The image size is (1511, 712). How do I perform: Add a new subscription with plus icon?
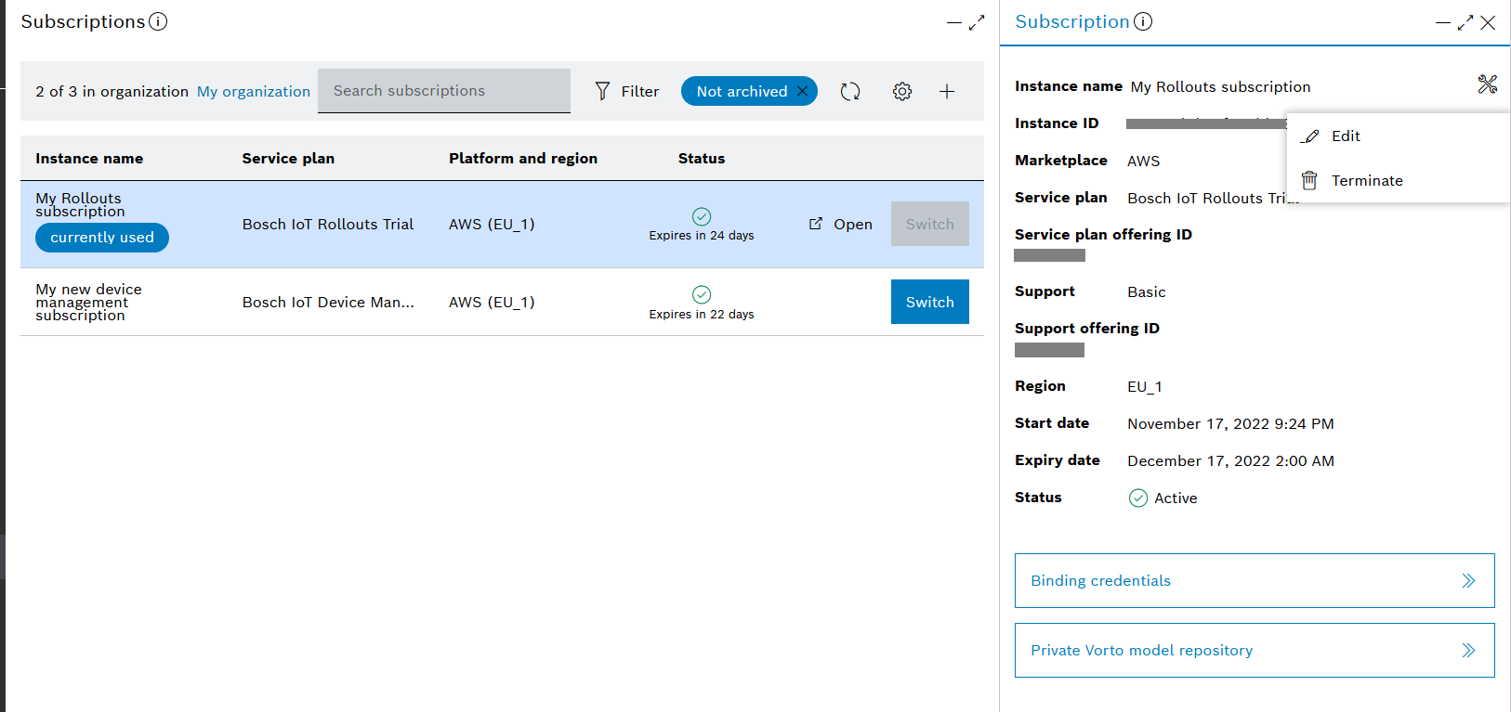(x=947, y=91)
